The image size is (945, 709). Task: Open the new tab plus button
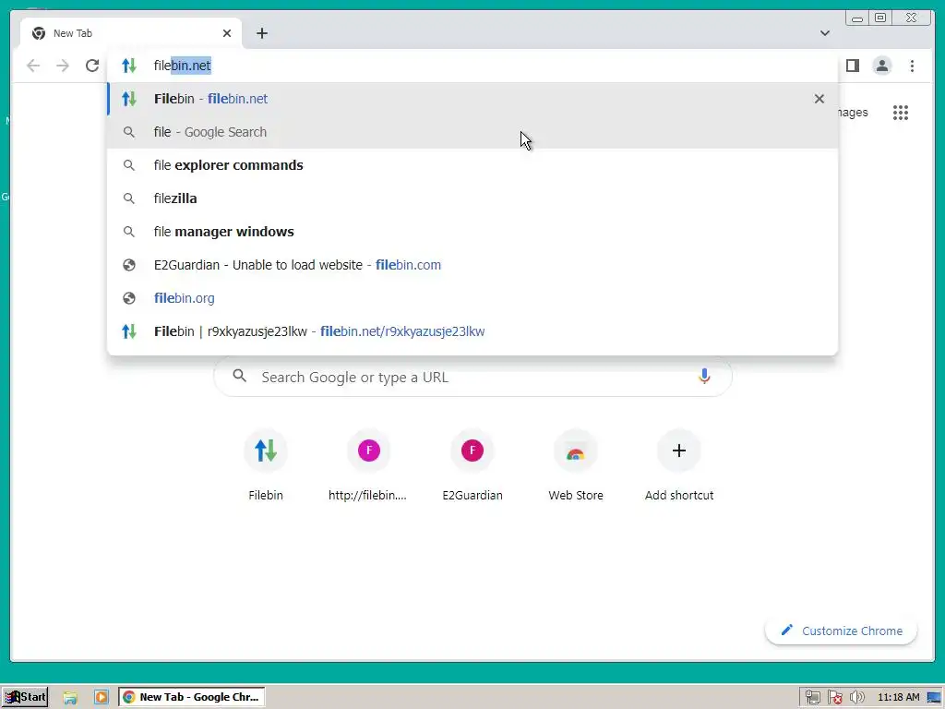261,33
